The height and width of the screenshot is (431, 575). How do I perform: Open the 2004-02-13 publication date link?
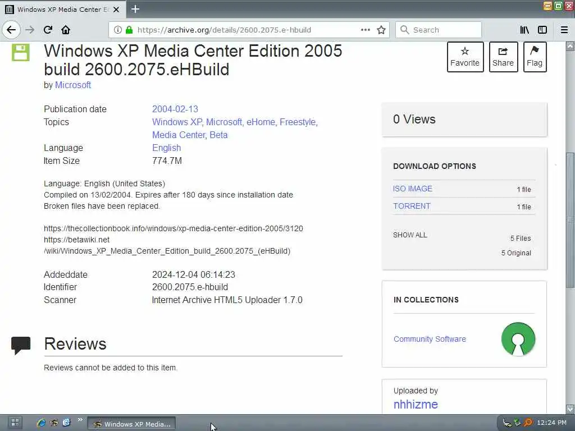click(x=175, y=109)
